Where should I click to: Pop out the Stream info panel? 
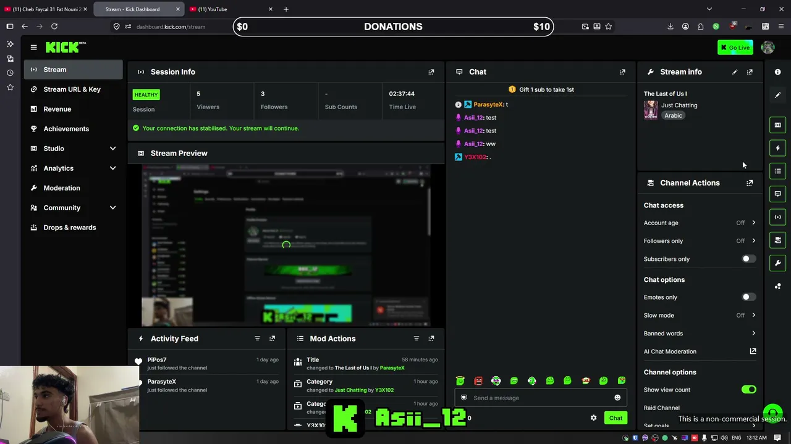(750, 72)
